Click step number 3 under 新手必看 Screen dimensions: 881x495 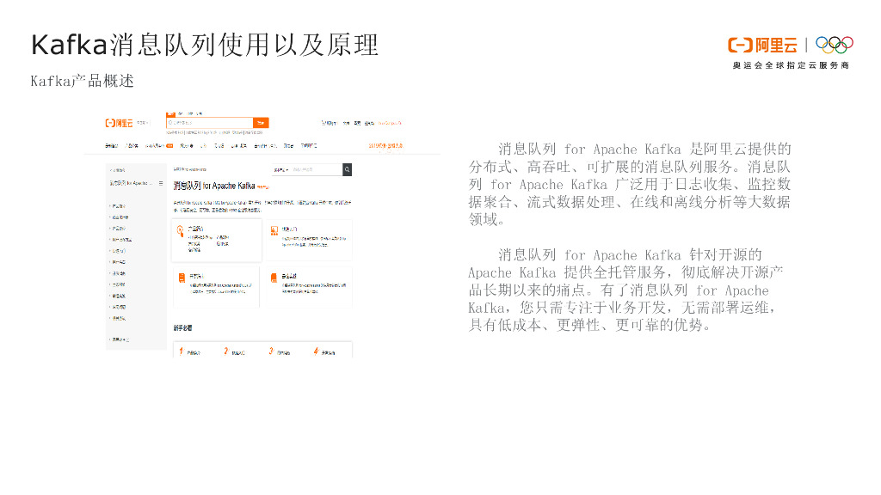tap(271, 351)
